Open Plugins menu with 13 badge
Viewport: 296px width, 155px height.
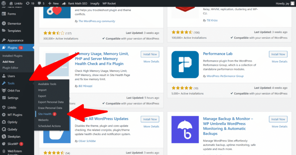[17, 48]
